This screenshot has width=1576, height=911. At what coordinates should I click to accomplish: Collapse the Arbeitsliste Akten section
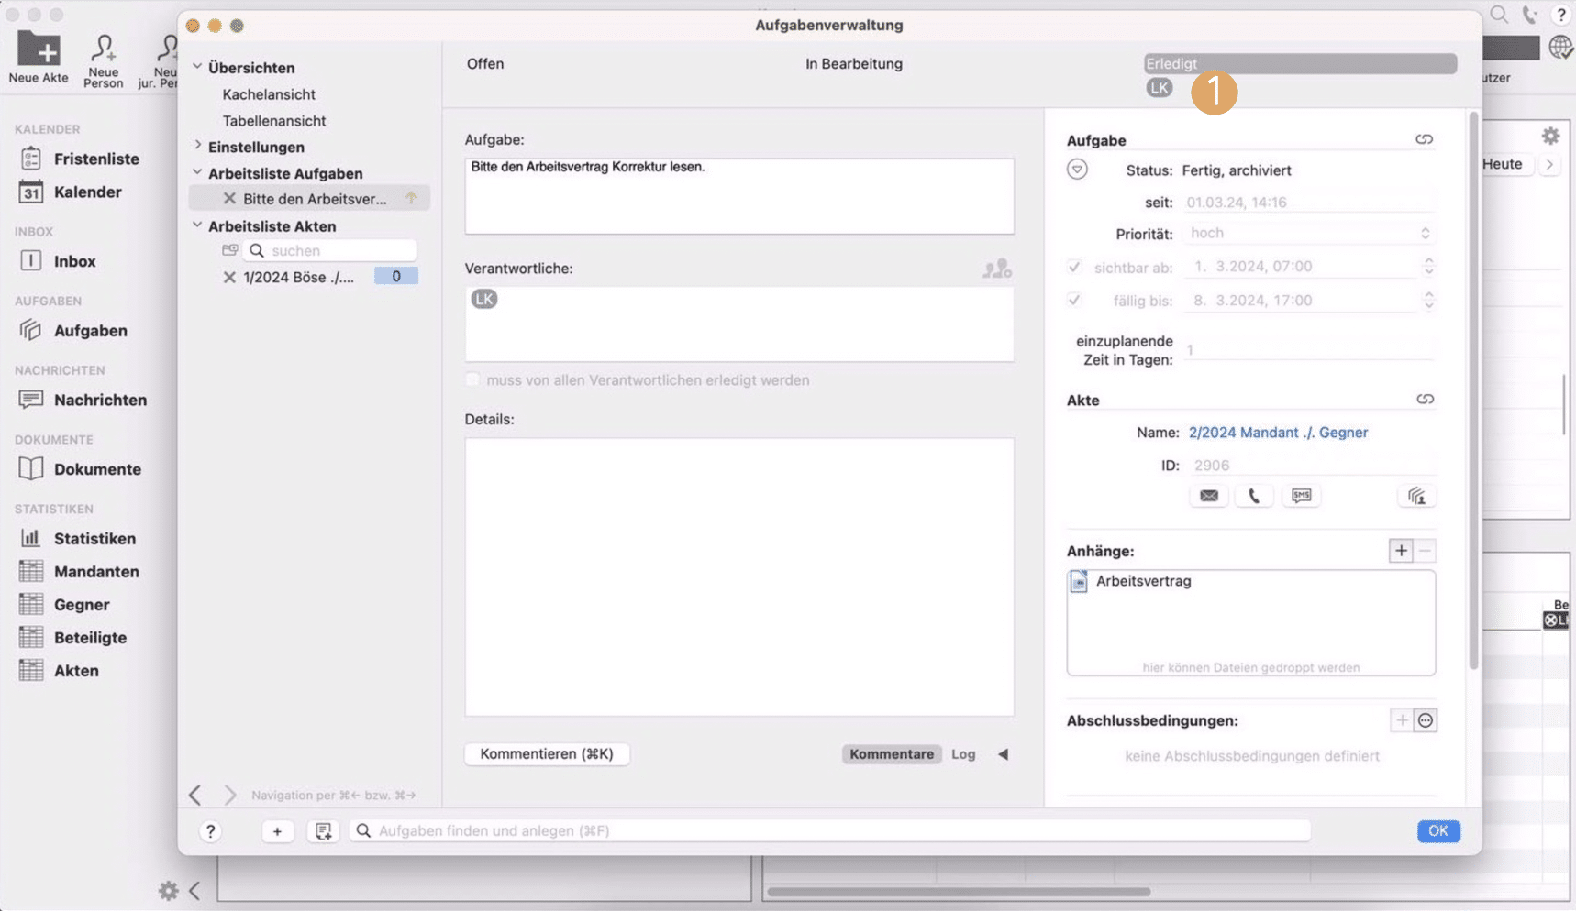(x=197, y=225)
